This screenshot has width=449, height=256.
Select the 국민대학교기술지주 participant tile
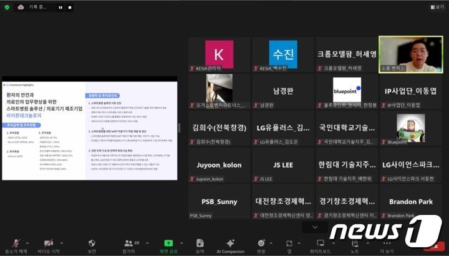(x=347, y=128)
